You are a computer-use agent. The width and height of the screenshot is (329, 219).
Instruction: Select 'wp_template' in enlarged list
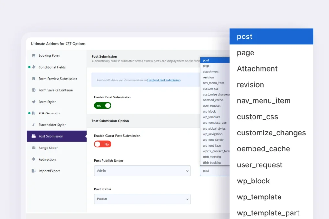[271, 197]
